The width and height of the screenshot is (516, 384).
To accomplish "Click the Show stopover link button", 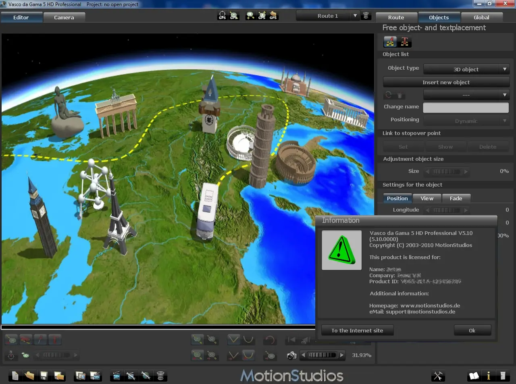I will tap(445, 147).
